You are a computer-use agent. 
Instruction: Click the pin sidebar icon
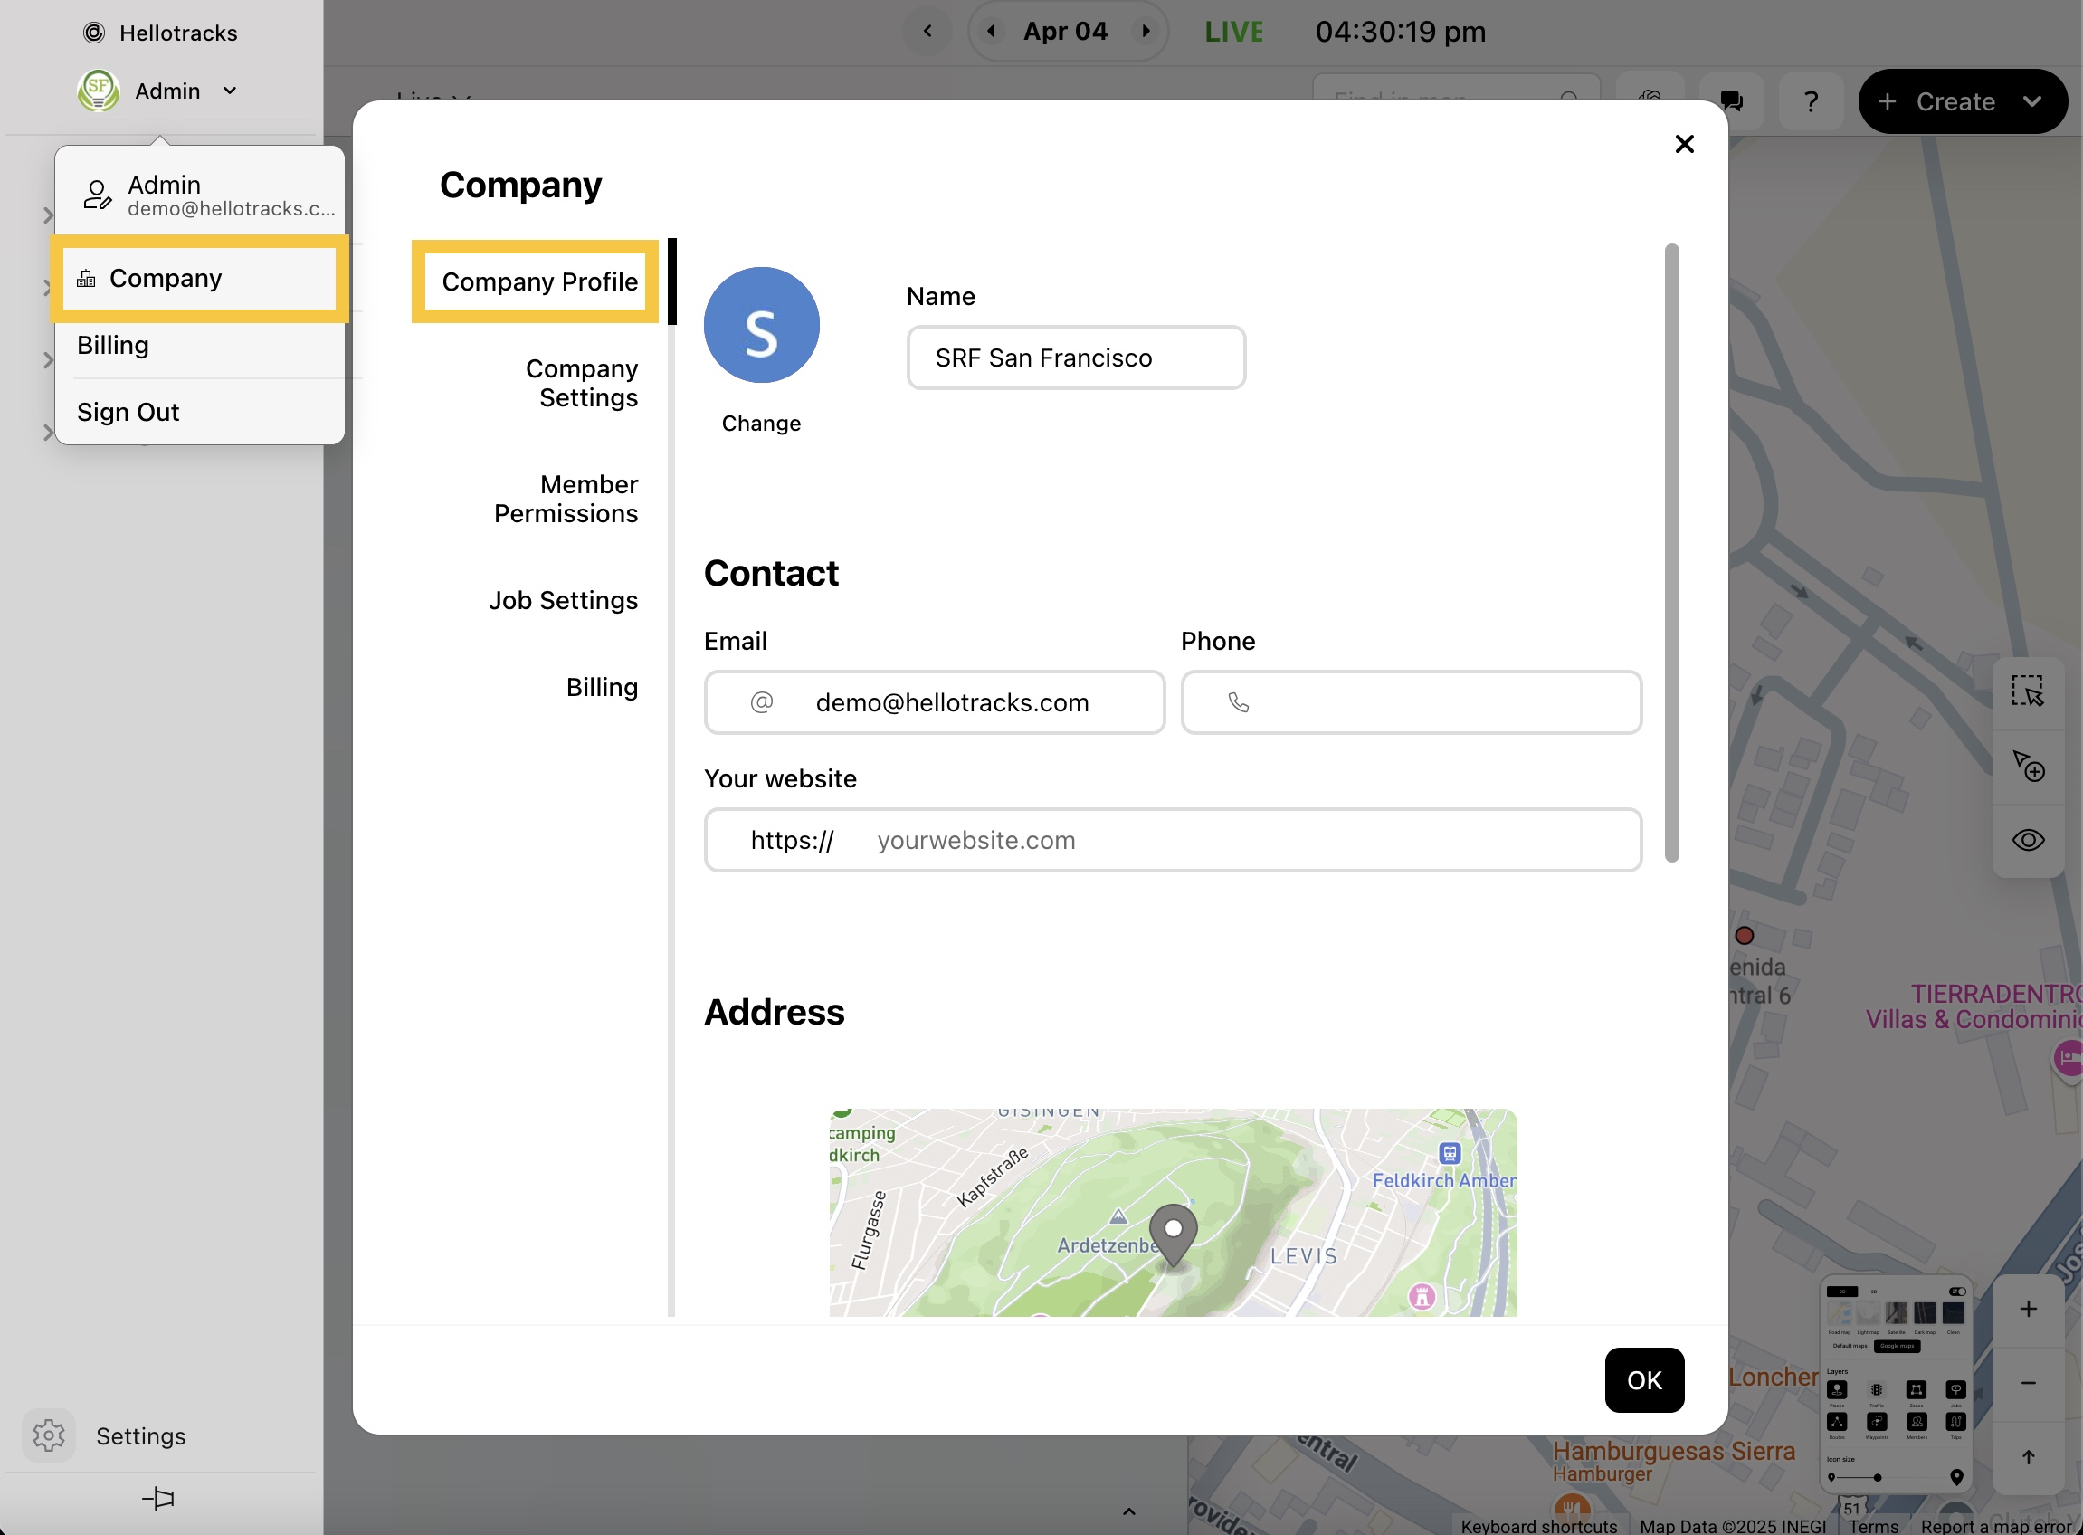pos(159,1498)
